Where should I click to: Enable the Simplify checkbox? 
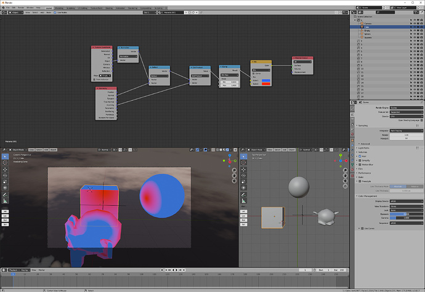[x=360, y=160]
